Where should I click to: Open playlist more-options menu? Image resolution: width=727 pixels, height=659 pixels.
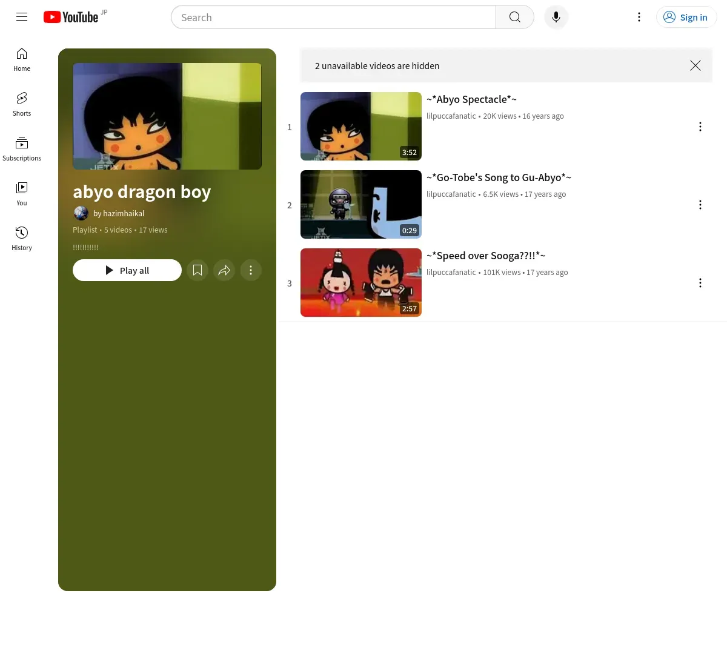click(251, 270)
